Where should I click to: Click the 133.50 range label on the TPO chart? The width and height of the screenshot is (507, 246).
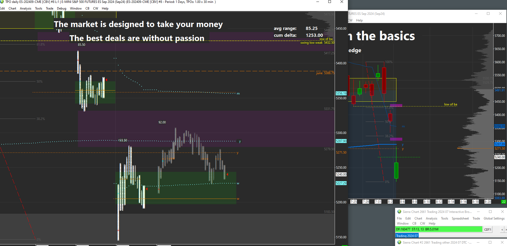123,140
